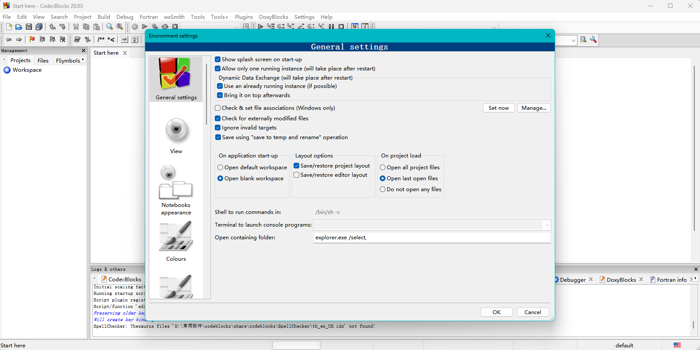Tick Save/restore editor layout checkbox
The width and height of the screenshot is (700, 350).
coord(297,175)
